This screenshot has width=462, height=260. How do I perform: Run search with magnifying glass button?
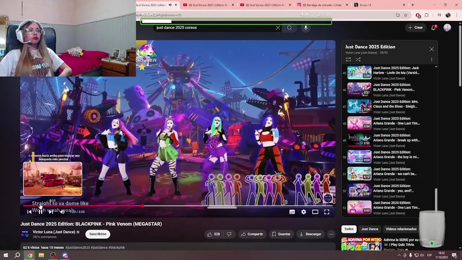coord(289,28)
